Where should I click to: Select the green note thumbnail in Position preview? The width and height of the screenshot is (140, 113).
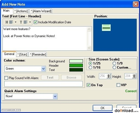(106, 28)
